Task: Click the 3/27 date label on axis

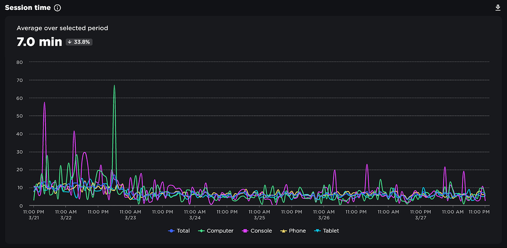Action: [x=420, y=218]
